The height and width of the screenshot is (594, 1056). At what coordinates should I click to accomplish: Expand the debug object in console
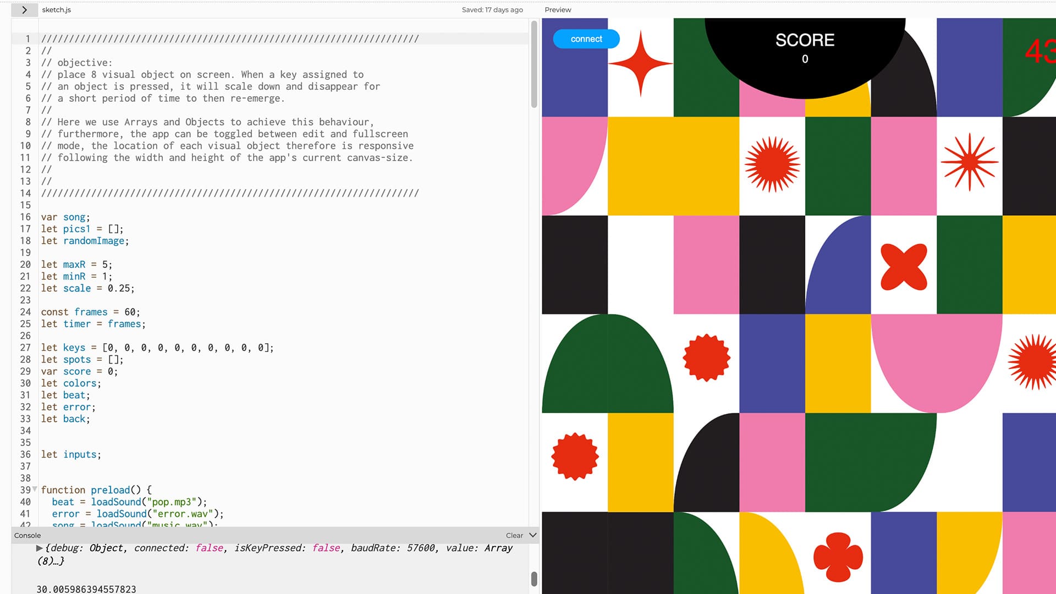pyautogui.click(x=39, y=548)
